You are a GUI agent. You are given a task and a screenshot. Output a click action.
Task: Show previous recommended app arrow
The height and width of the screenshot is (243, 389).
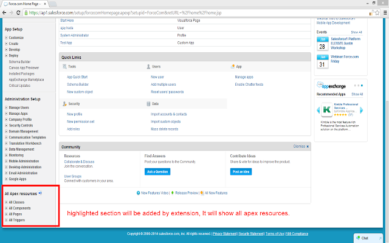[318, 110]
